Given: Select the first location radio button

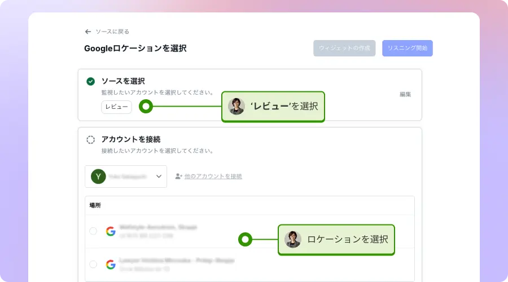Looking at the screenshot, I should [x=93, y=231].
